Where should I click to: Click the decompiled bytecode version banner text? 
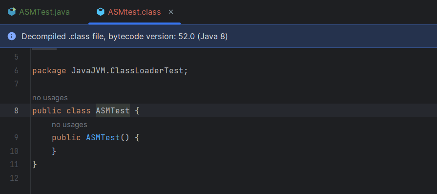pyautogui.click(x=125, y=37)
